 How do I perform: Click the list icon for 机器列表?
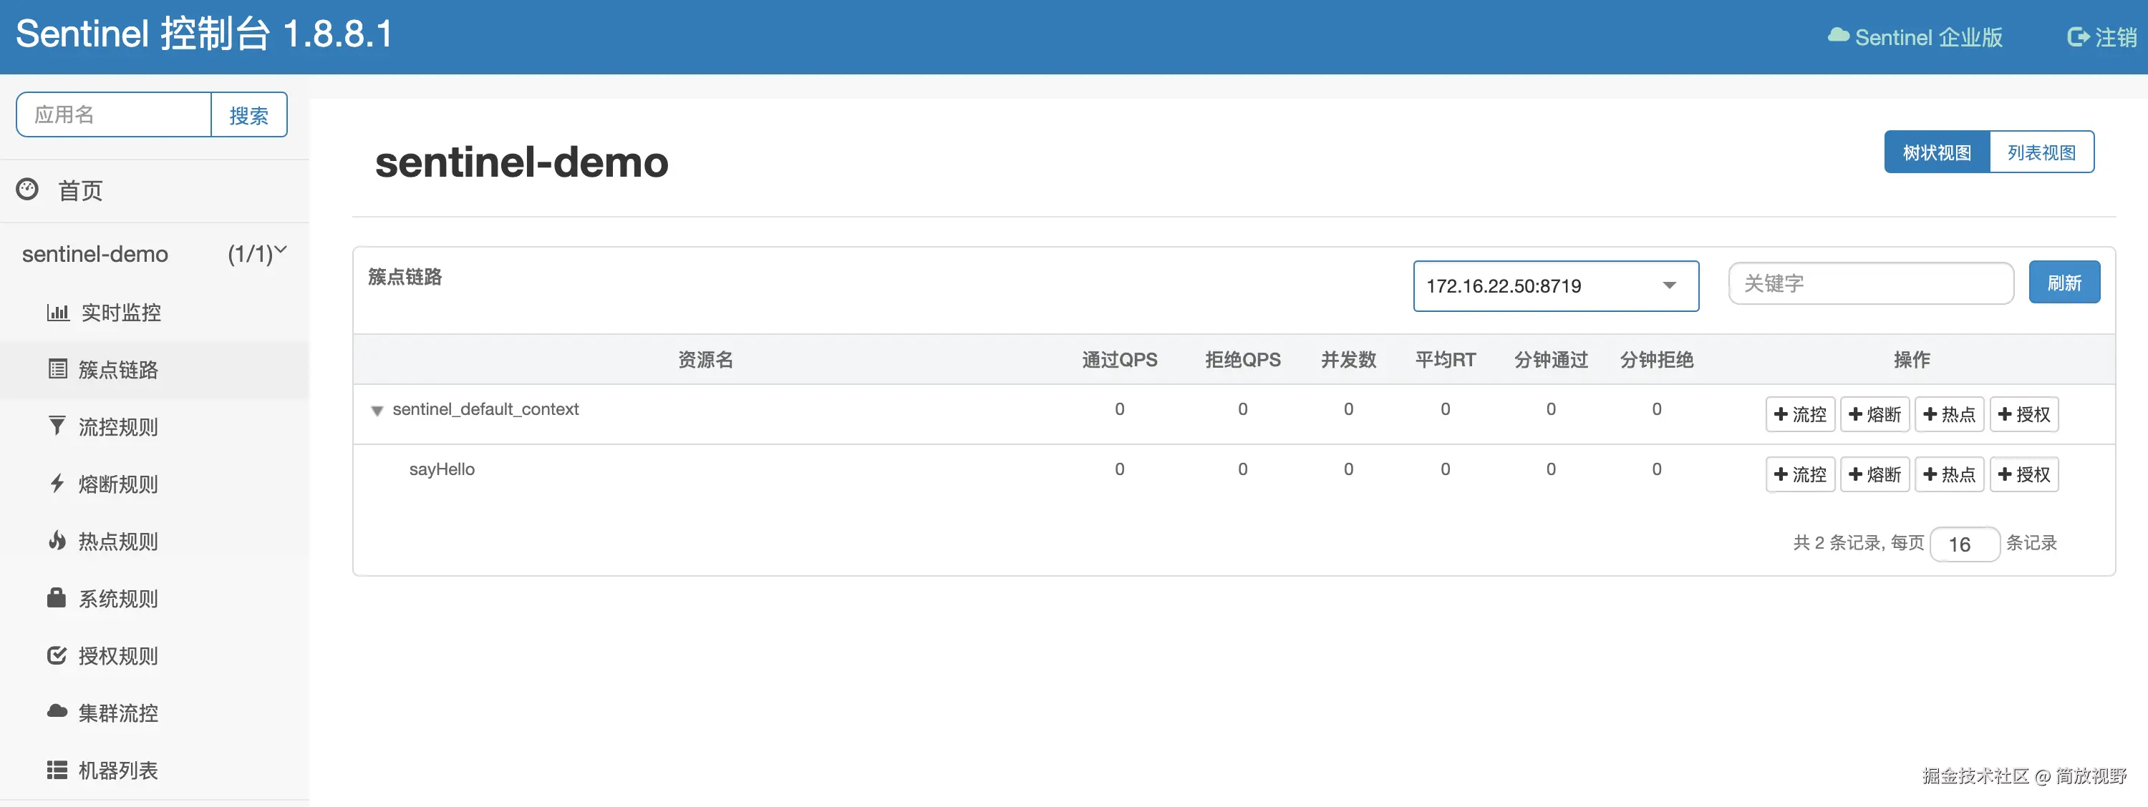[x=57, y=770]
